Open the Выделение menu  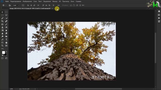pos(47,1)
